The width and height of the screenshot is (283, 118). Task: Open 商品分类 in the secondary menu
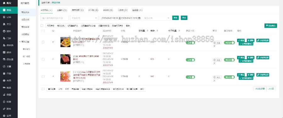click(x=25, y=20)
